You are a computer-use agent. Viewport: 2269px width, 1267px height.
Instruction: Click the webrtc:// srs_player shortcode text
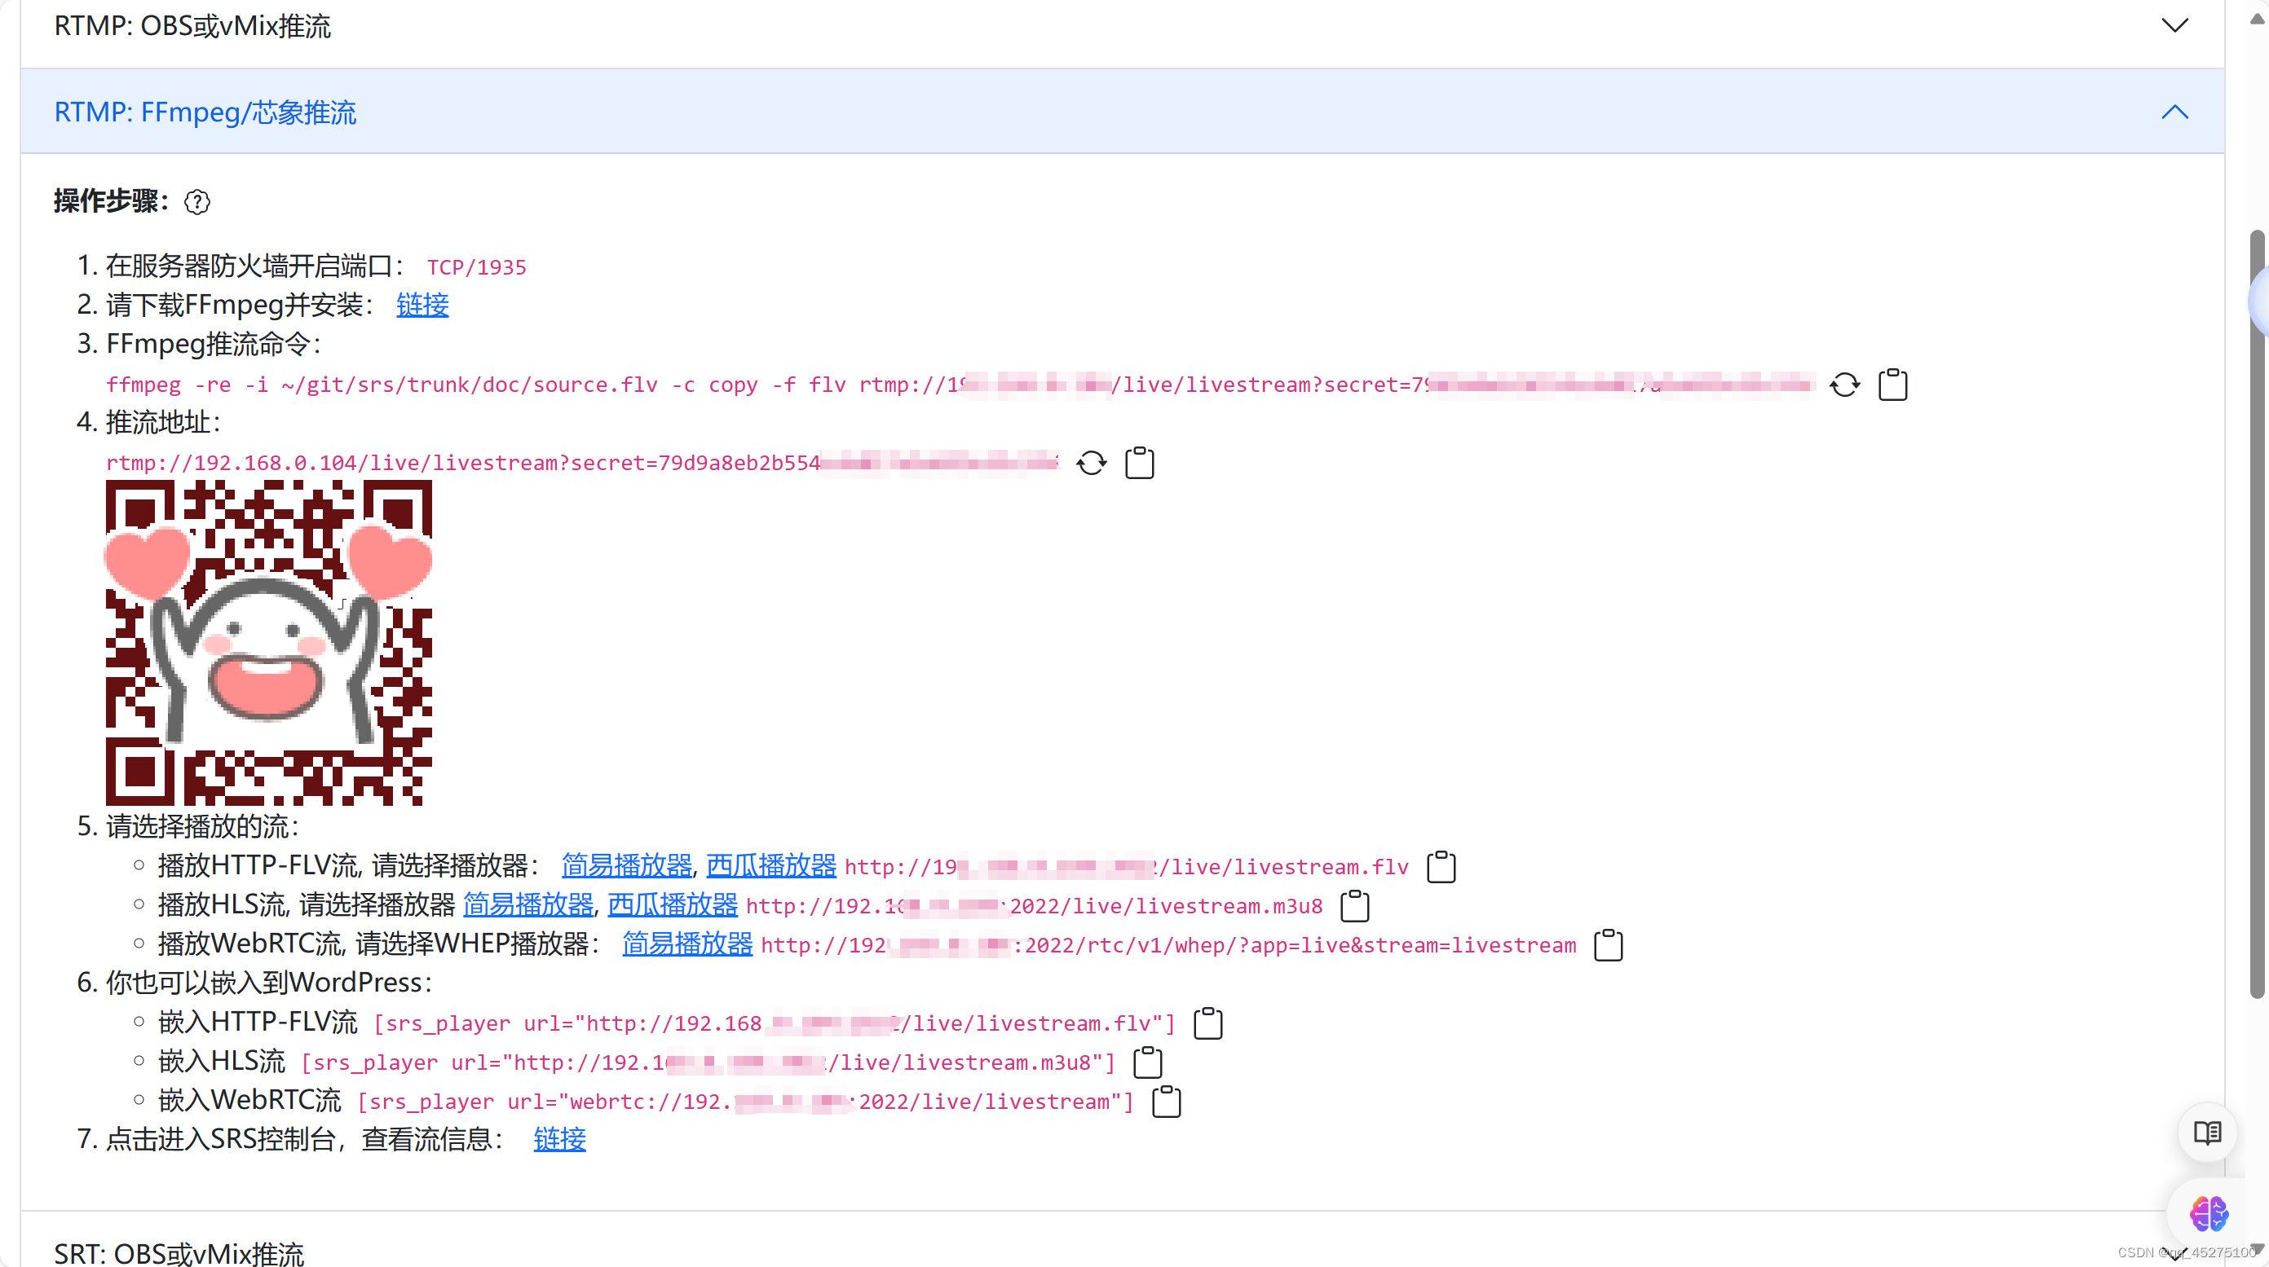click(x=745, y=1102)
